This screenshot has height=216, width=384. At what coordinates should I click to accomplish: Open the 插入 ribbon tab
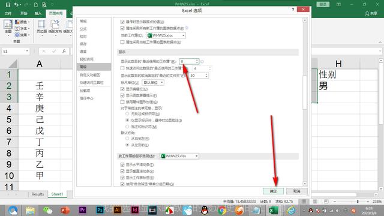38,13
